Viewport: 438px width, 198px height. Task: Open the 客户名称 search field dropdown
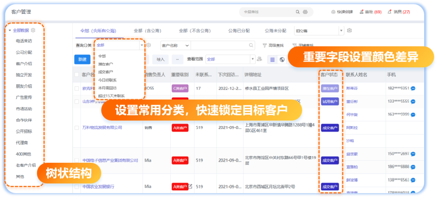coord(175,45)
